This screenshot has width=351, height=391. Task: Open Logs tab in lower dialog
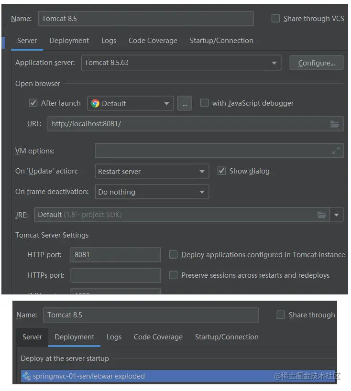[114, 337]
